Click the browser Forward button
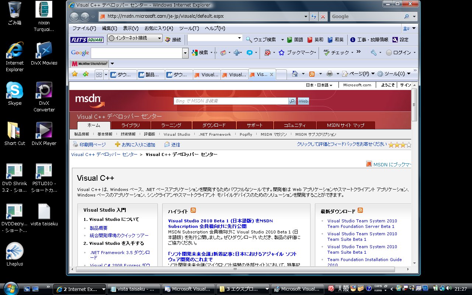 [85, 17]
